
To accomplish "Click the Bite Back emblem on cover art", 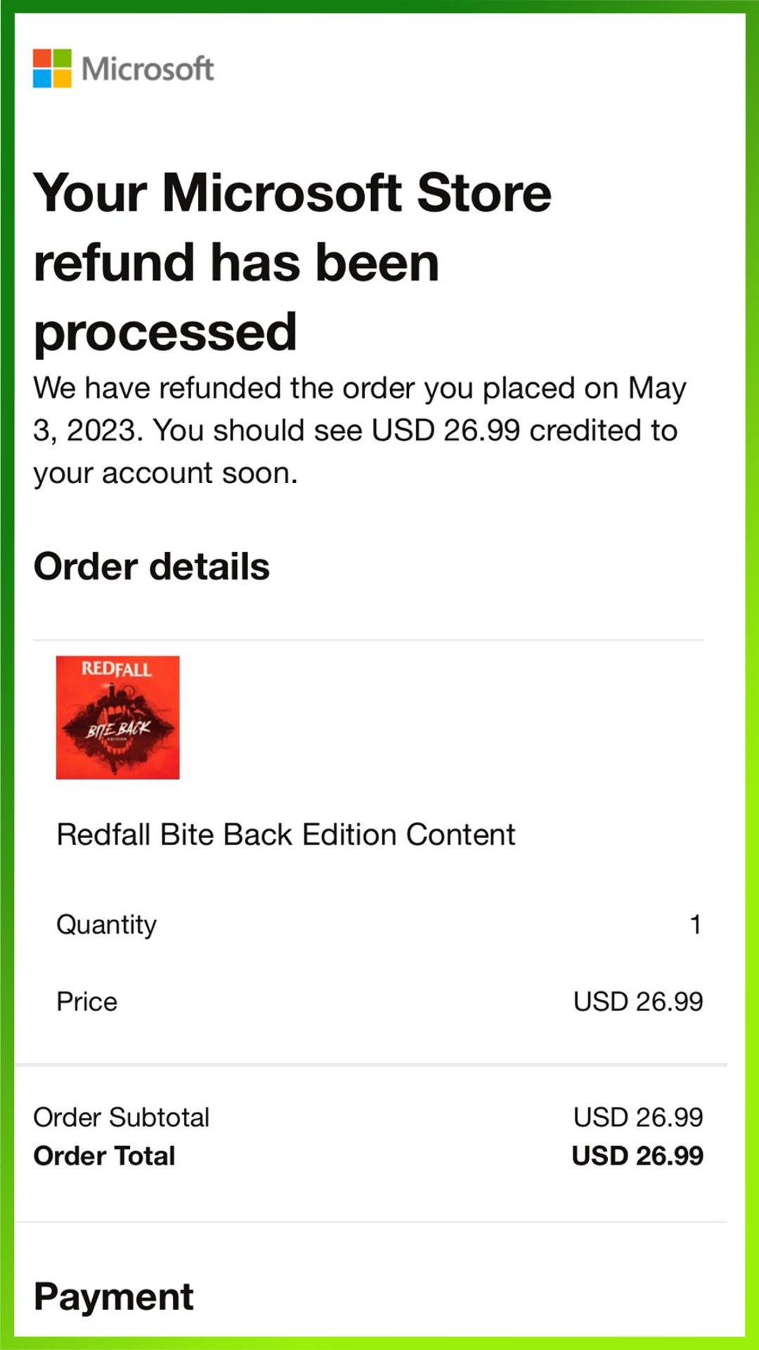I will 117,729.
